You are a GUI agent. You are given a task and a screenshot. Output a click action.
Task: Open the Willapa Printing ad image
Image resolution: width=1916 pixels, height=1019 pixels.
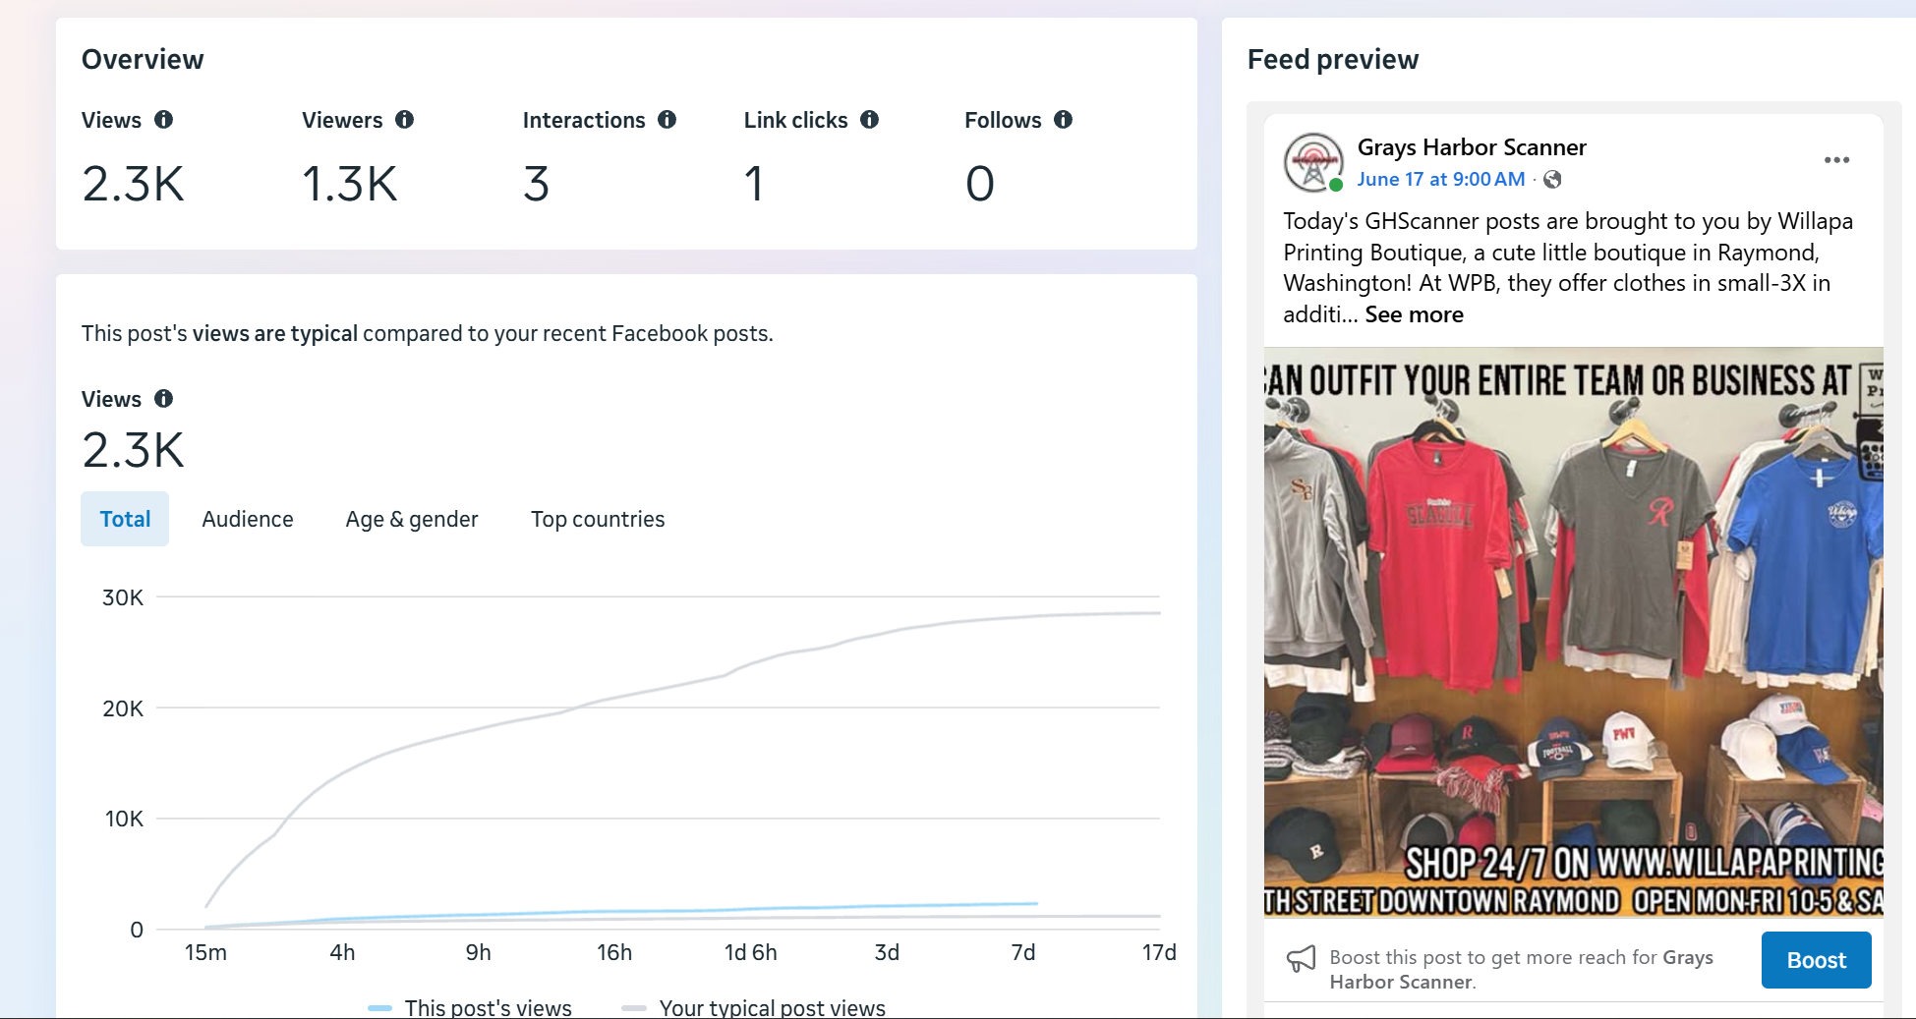(1573, 632)
